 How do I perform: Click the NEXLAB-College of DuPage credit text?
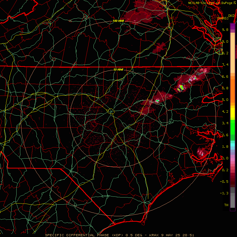(x=210, y=3)
